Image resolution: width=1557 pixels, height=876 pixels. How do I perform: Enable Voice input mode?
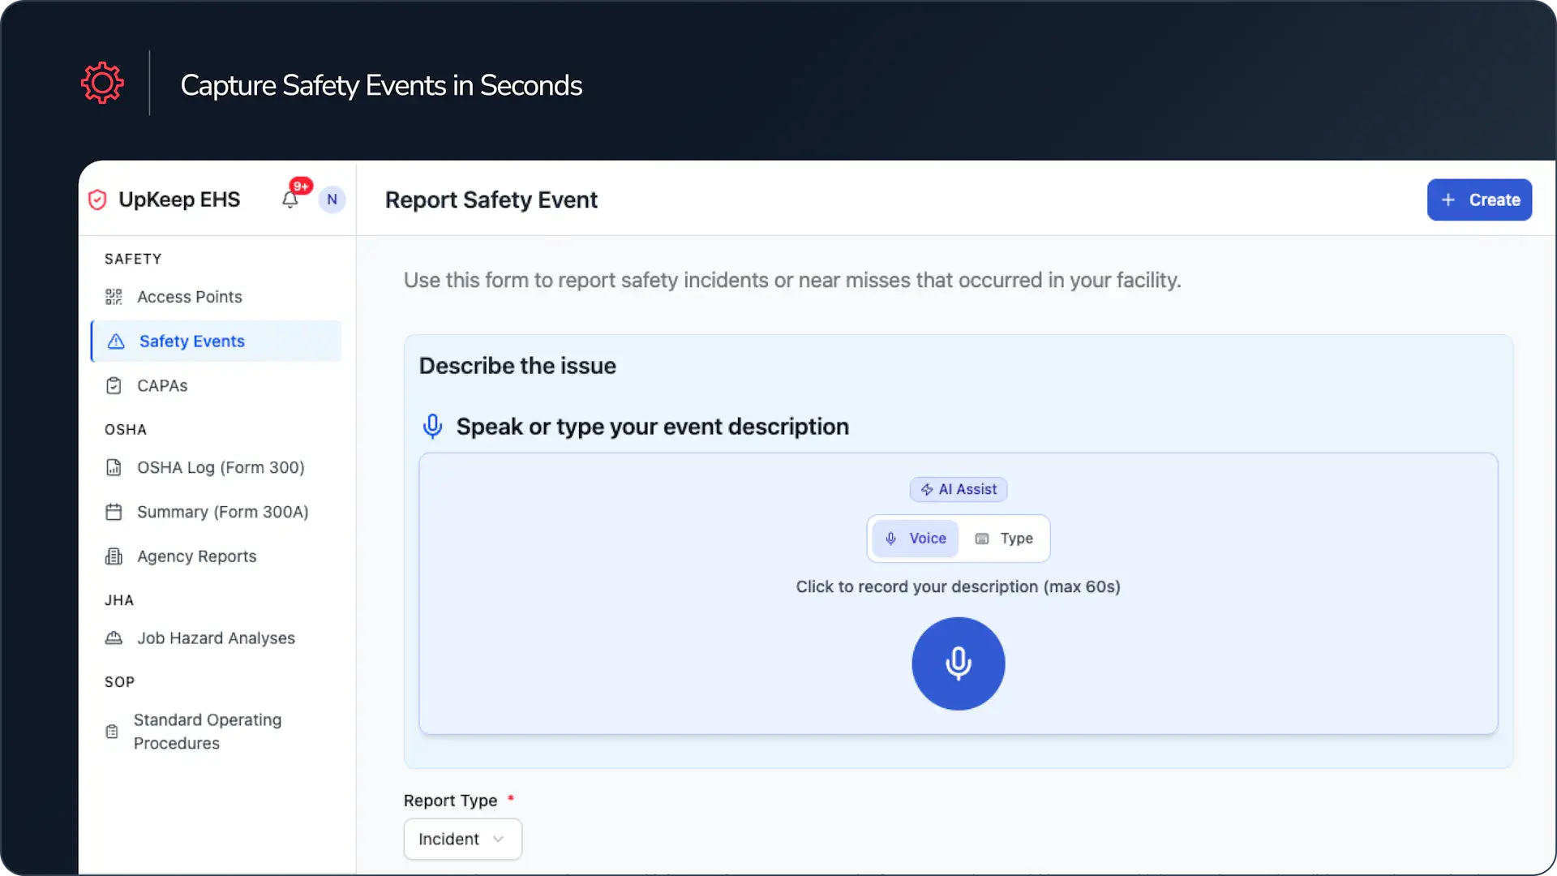(x=915, y=538)
